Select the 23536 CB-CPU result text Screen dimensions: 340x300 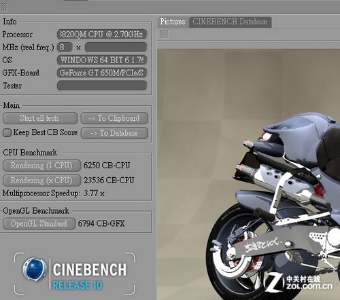click(x=109, y=181)
